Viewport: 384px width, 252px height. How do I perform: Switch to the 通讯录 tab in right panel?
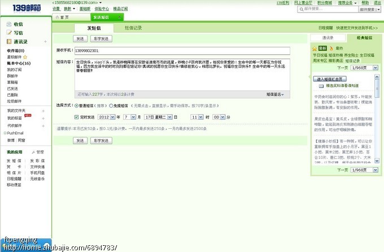[x=328, y=38]
